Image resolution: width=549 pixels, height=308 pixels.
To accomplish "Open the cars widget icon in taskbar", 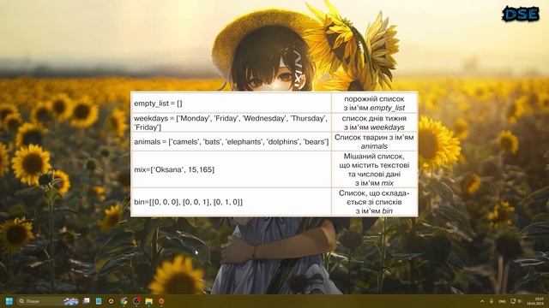I will coord(71,301).
